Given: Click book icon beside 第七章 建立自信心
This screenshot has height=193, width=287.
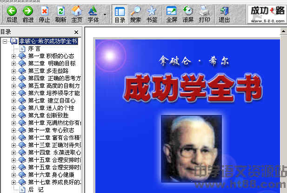Looking at the screenshot, I should point(22,101).
